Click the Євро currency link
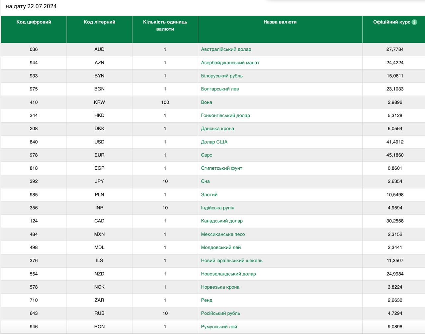Viewport: 425px width, 334px height. click(207, 155)
